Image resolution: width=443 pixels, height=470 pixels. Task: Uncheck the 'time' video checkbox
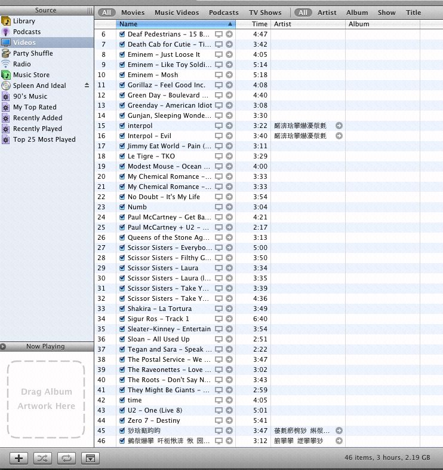[x=122, y=400]
